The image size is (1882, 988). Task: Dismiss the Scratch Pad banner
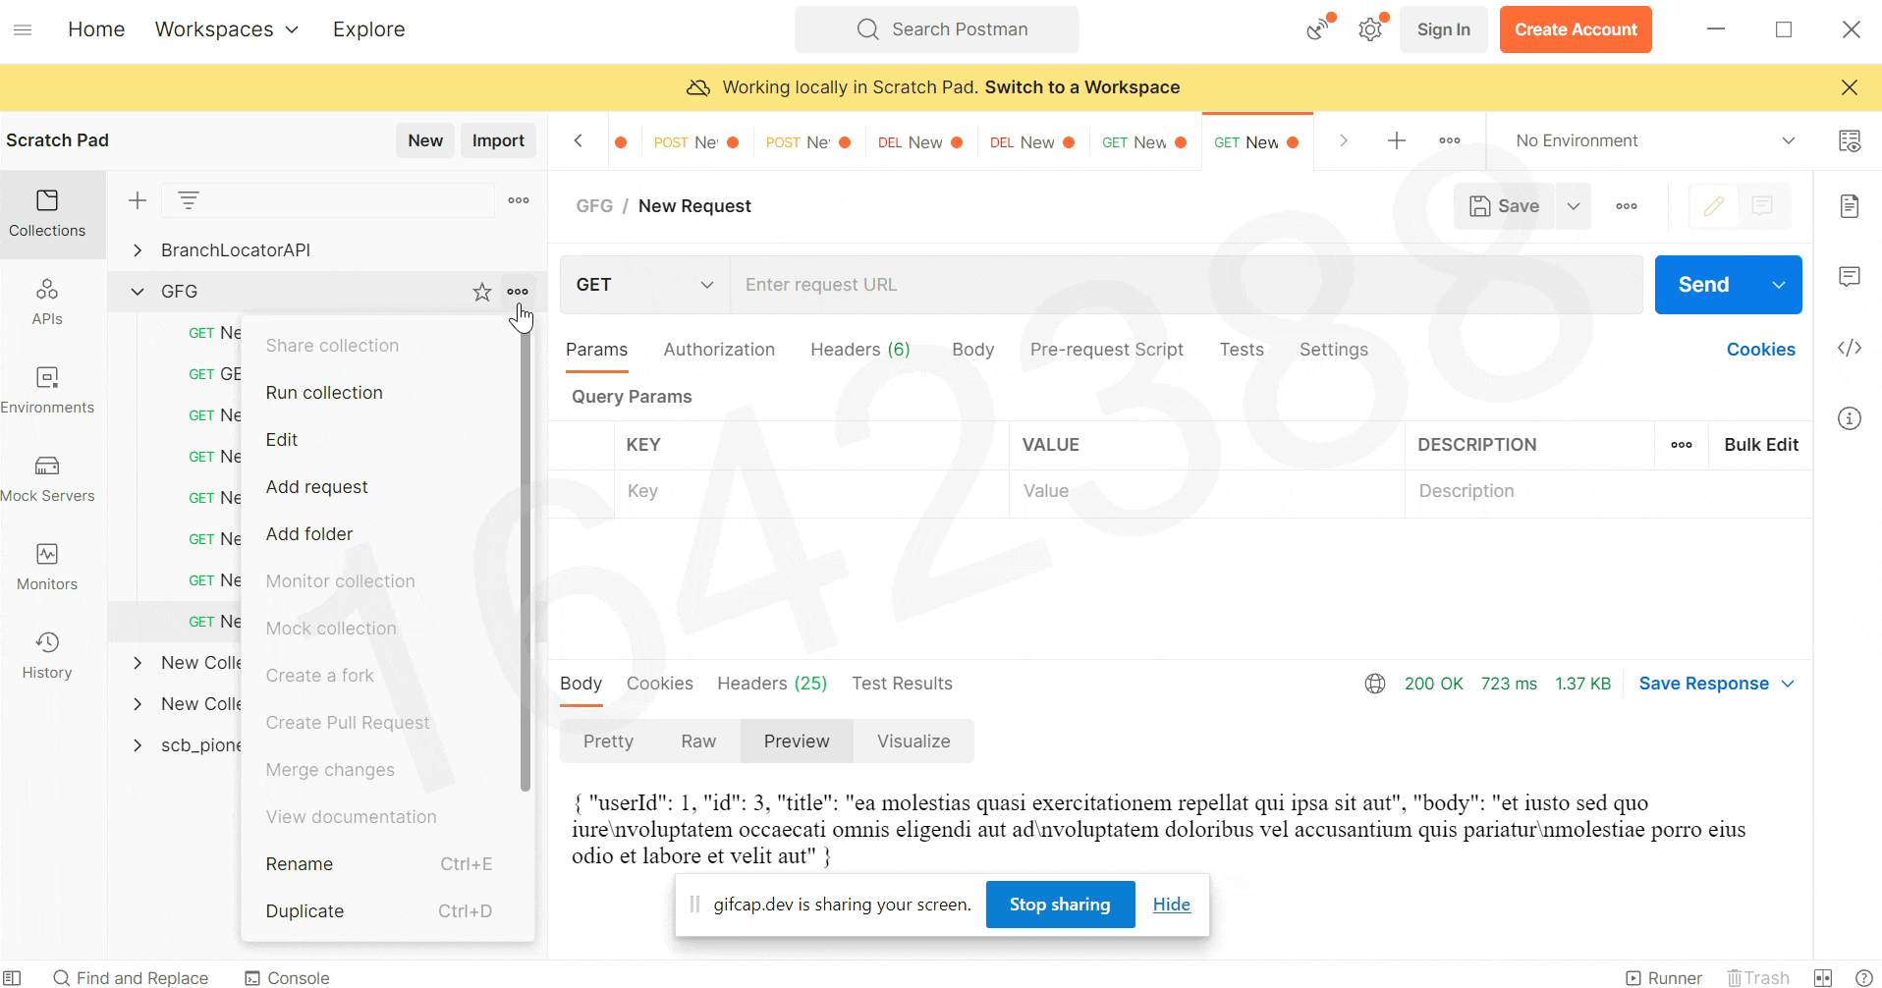click(x=1850, y=87)
